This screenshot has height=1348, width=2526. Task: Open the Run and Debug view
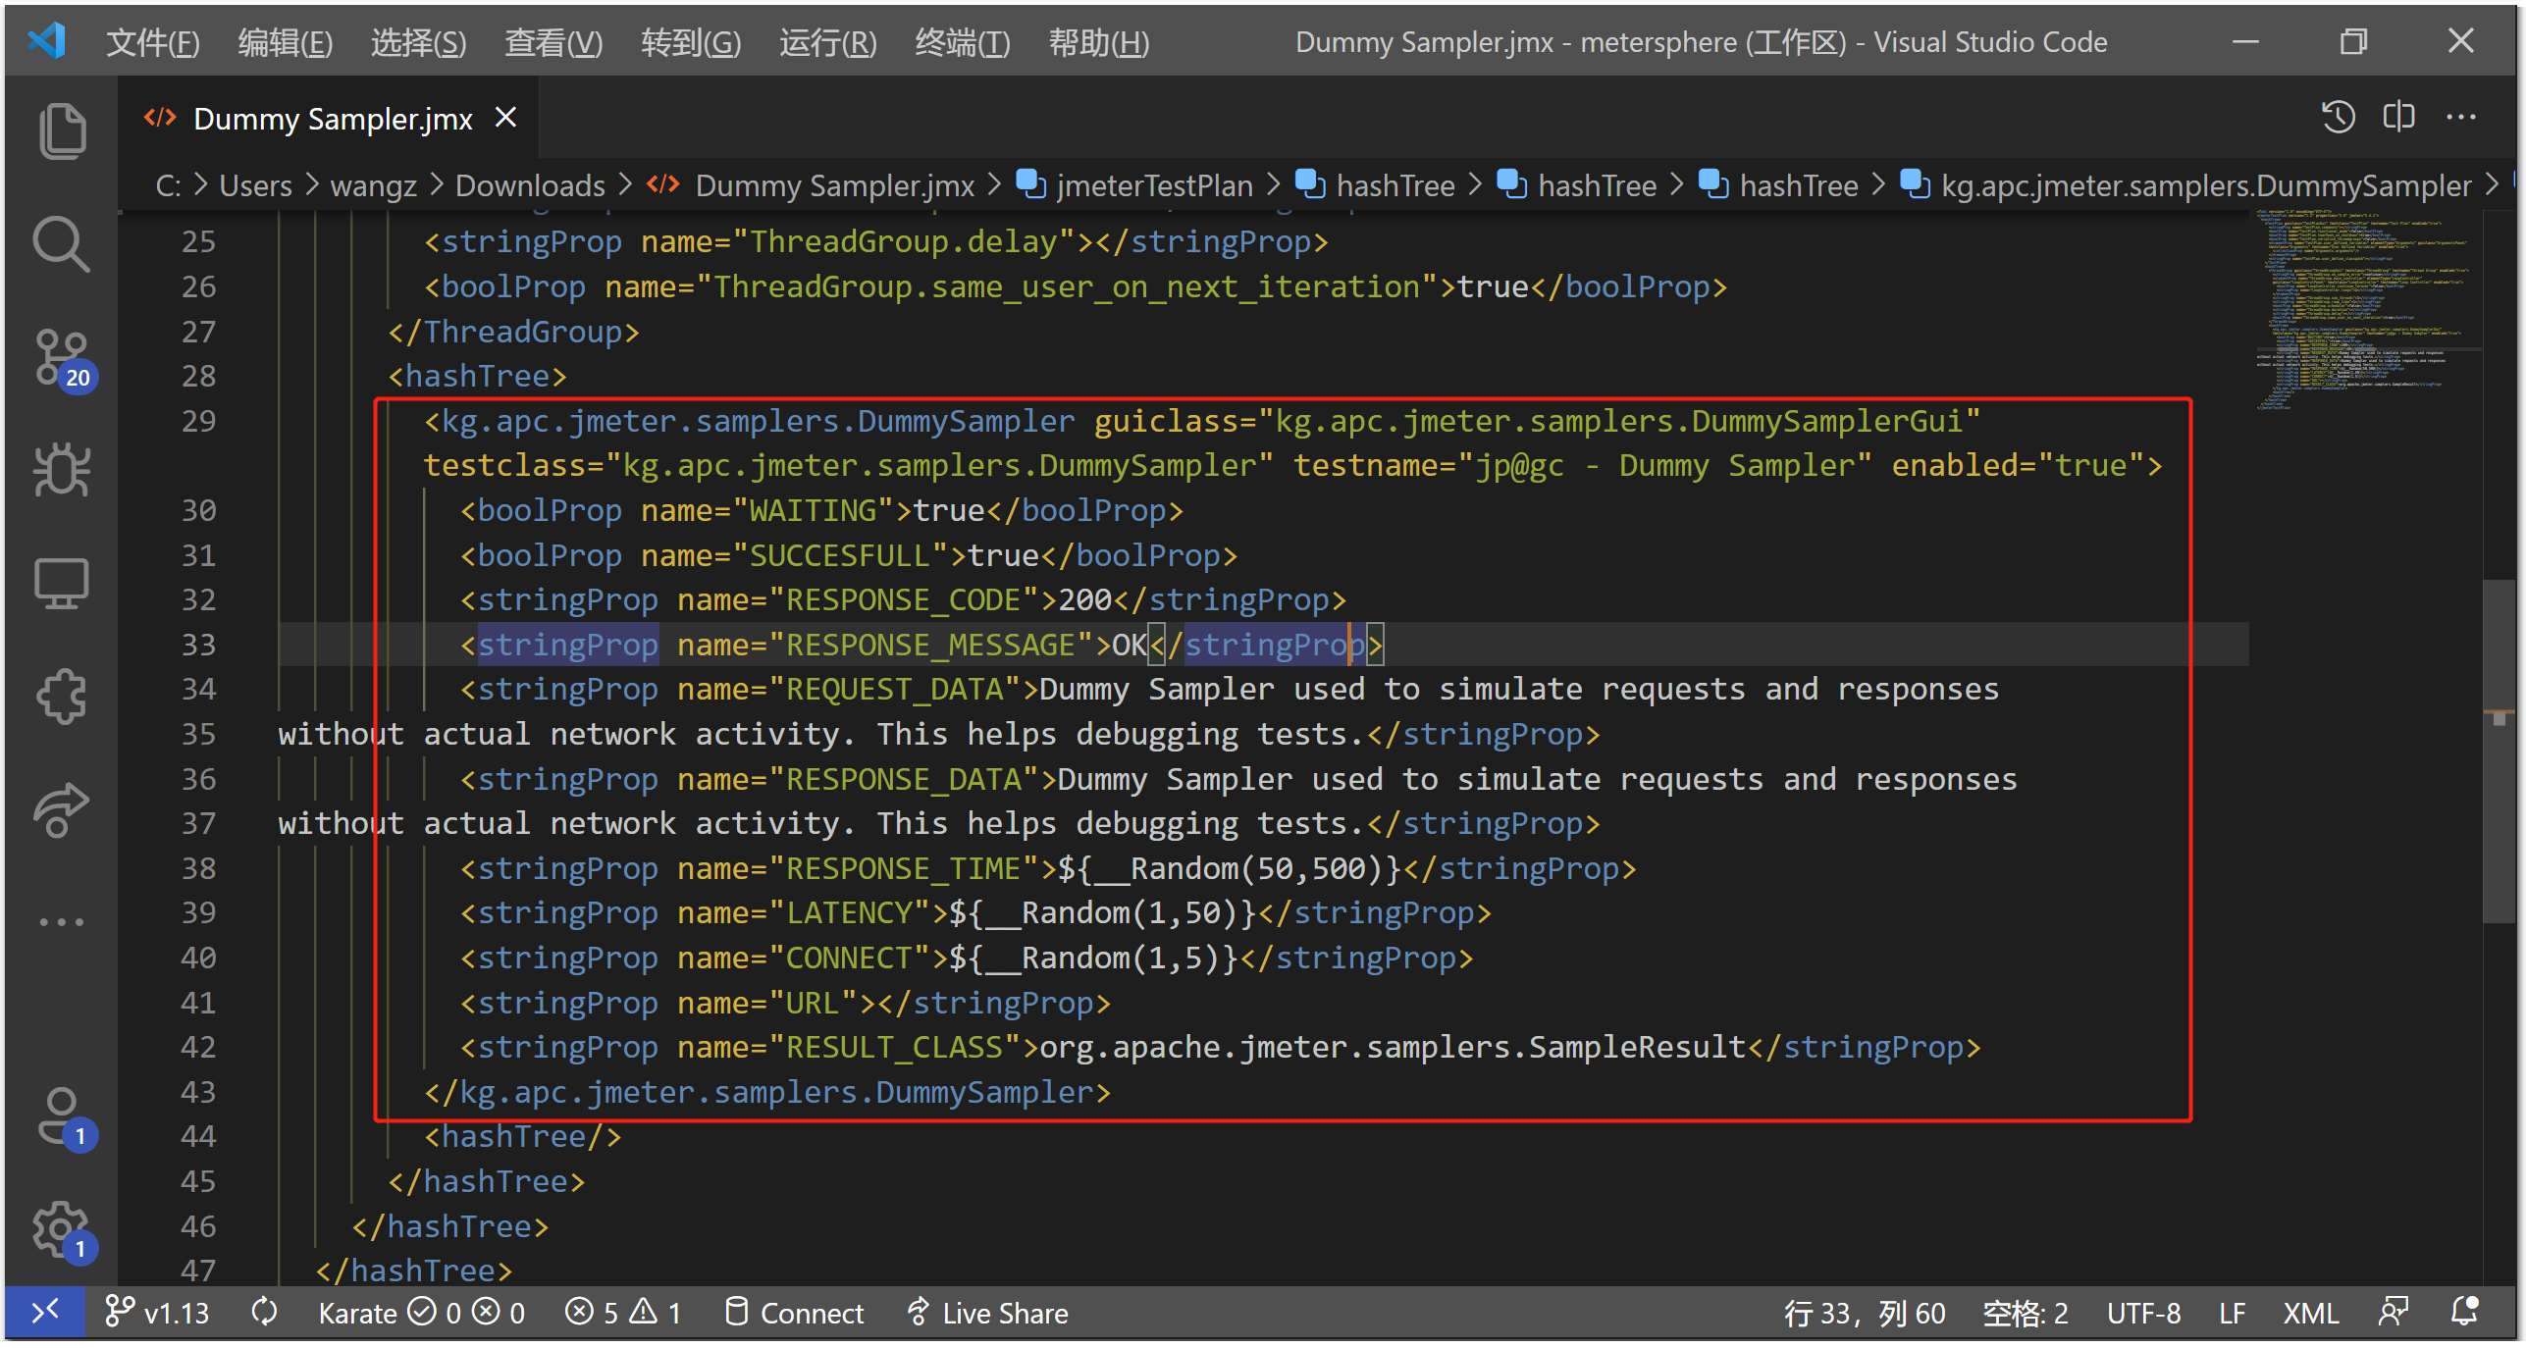tap(62, 471)
